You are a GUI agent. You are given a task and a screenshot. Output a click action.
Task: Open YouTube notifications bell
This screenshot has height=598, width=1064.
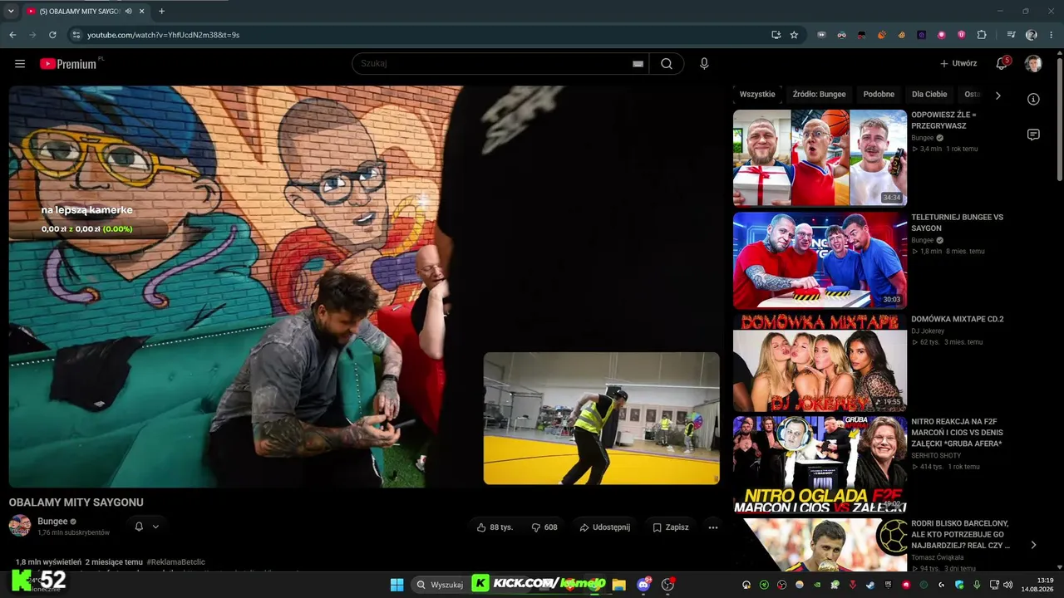[1002, 64]
